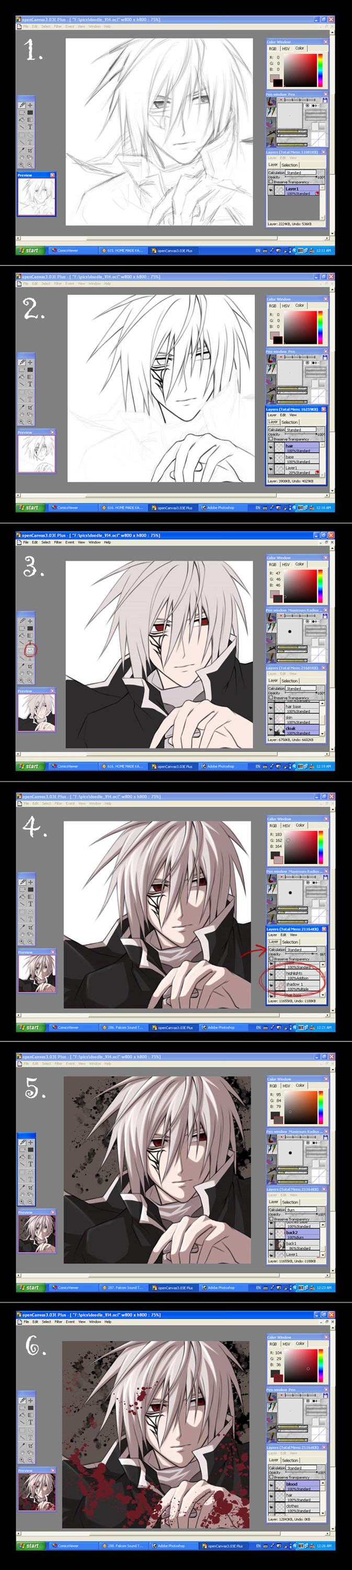Viewport: 352px width, 1570px height.
Task: Click layer list scroll-down arrow in step 4
Action: click(x=323, y=995)
